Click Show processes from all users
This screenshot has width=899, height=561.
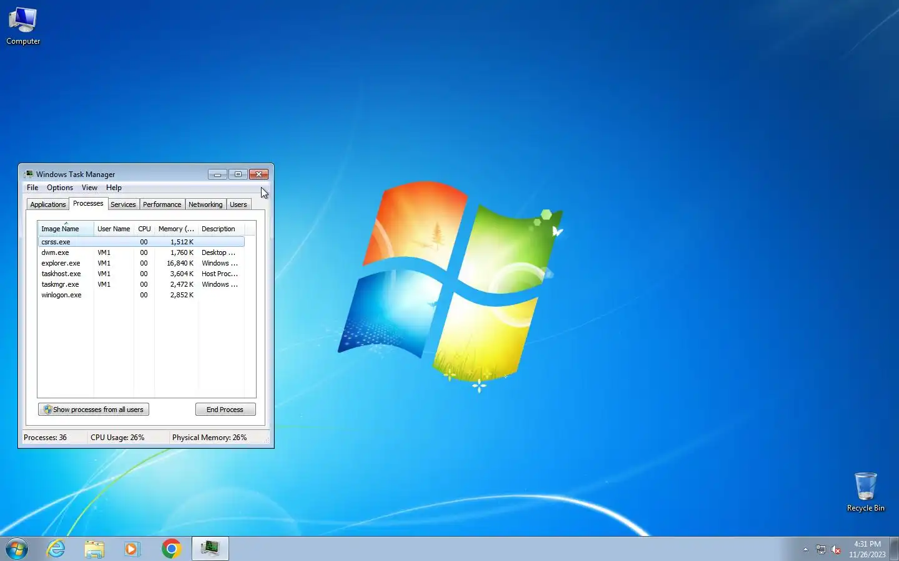point(94,410)
